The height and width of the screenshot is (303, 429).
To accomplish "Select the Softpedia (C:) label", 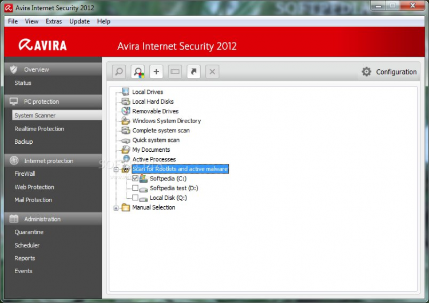I will click(x=168, y=179).
